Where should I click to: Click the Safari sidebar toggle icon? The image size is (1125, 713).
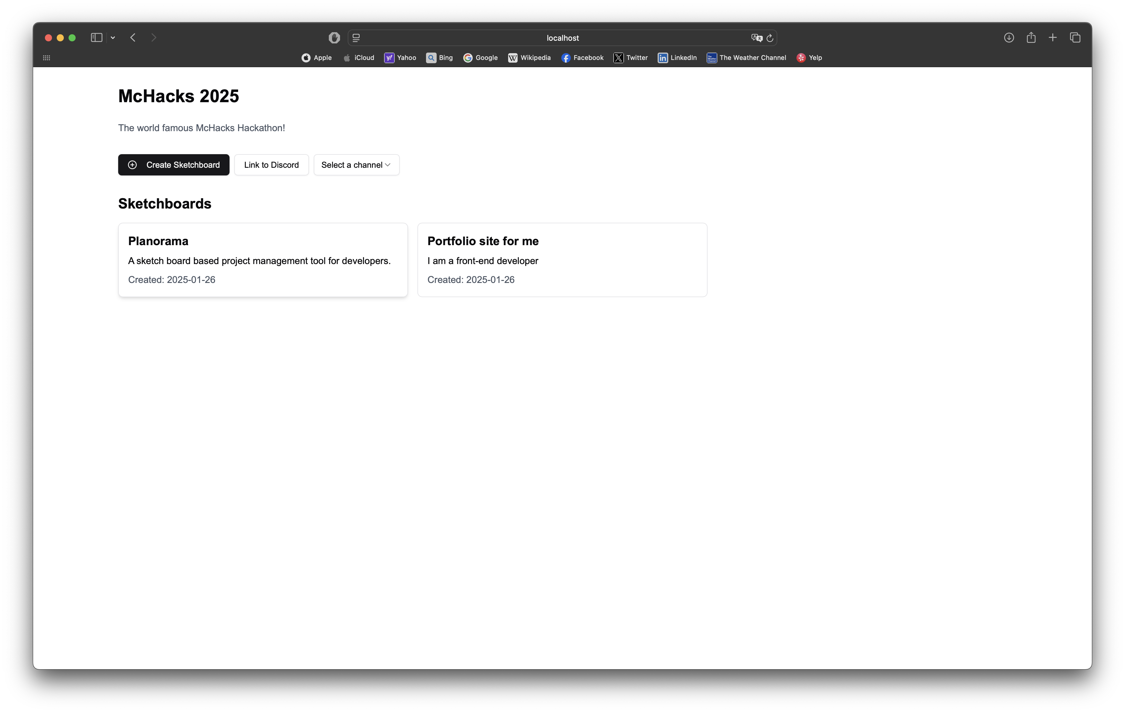point(96,38)
